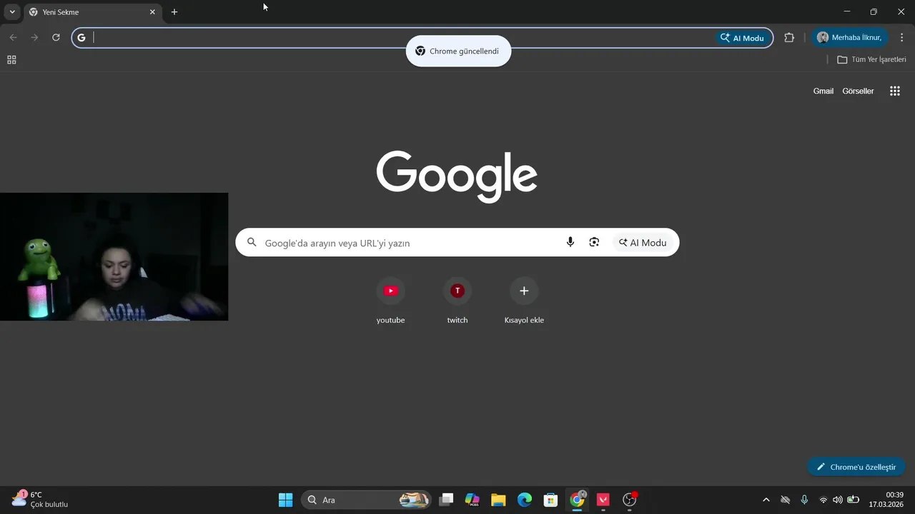Click the microphone tray icon
The width and height of the screenshot is (915, 514).
click(x=804, y=500)
